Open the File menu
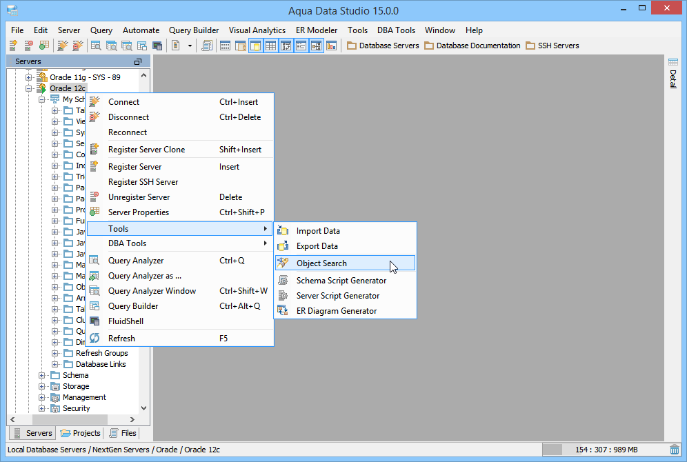This screenshot has width=687, height=462. 17,30
